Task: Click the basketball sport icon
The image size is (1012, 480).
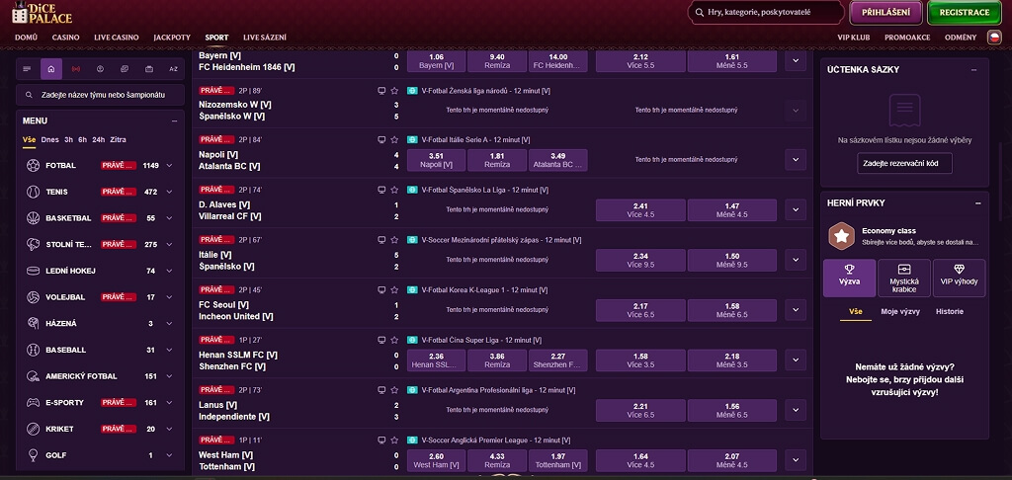Action: [x=33, y=218]
